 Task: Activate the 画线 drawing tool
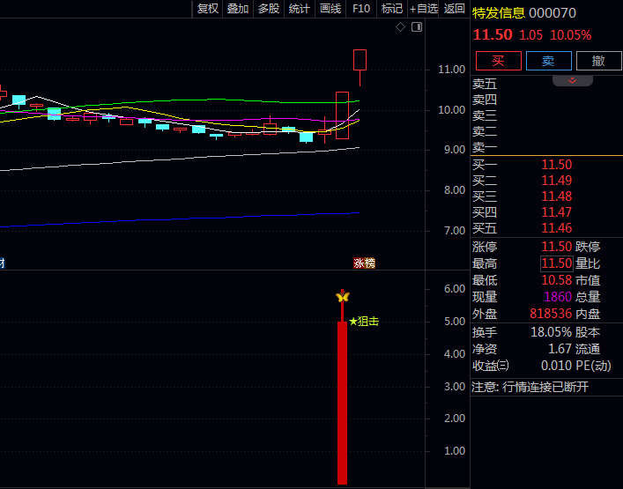(330, 9)
